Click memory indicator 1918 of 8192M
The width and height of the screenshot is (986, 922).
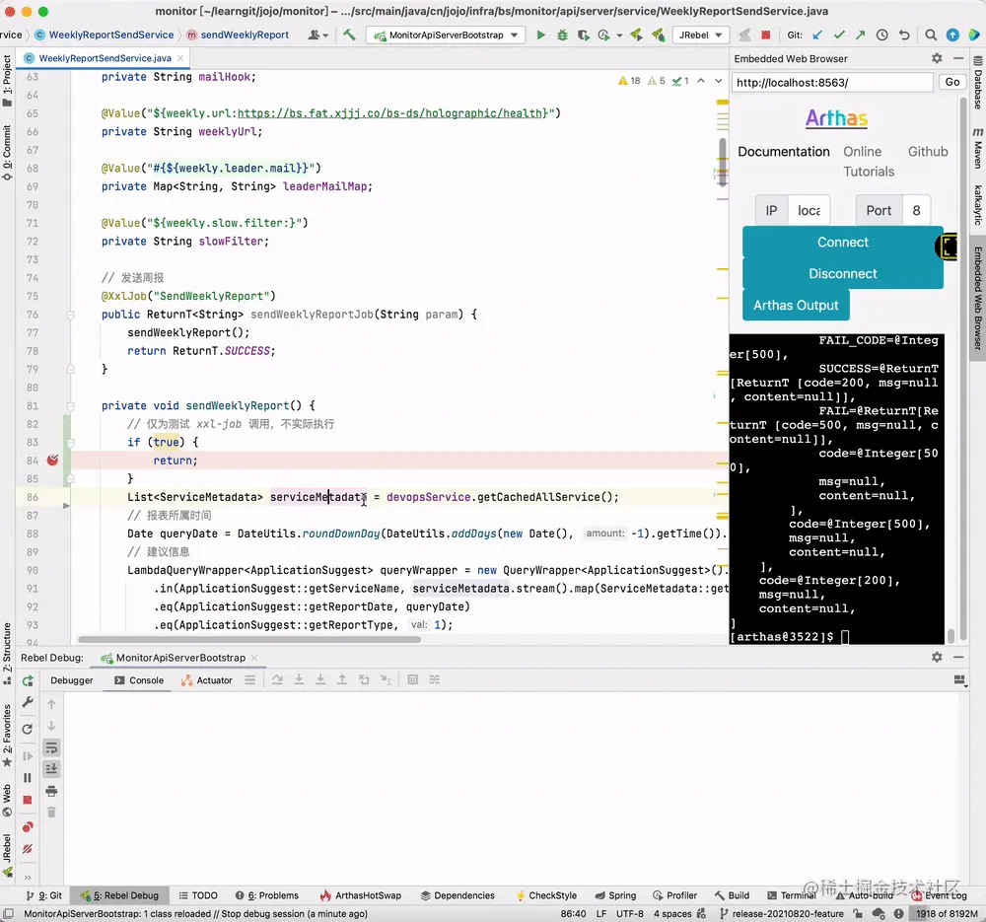click(947, 914)
